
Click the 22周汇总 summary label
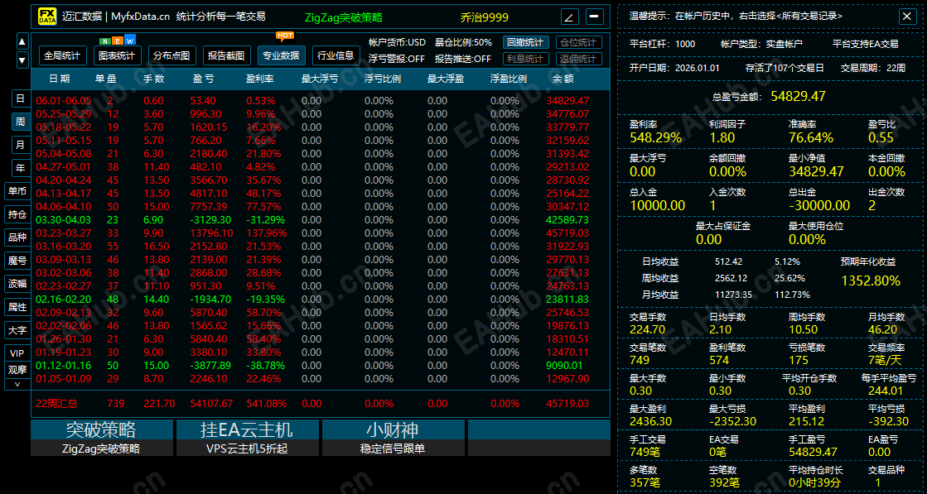tap(57, 404)
